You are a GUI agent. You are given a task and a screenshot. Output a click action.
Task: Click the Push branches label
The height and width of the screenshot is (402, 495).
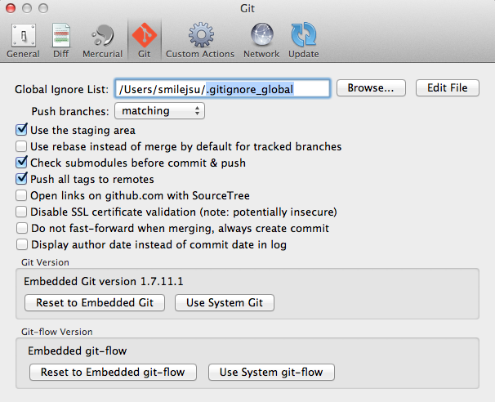(70, 111)
